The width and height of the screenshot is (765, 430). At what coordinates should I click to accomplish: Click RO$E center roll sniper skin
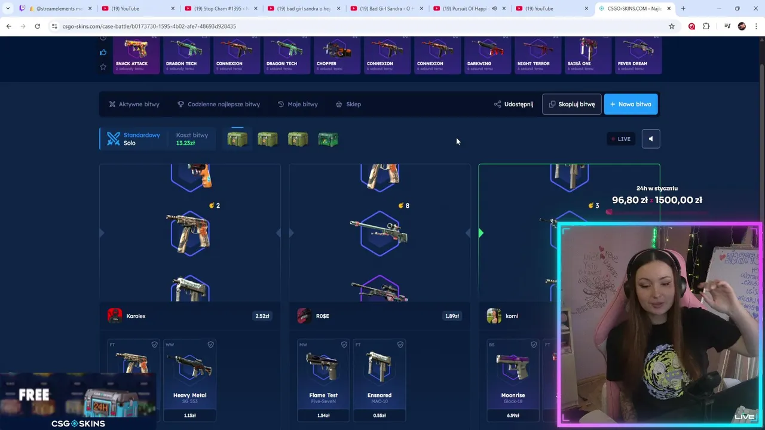pos(380,234)
